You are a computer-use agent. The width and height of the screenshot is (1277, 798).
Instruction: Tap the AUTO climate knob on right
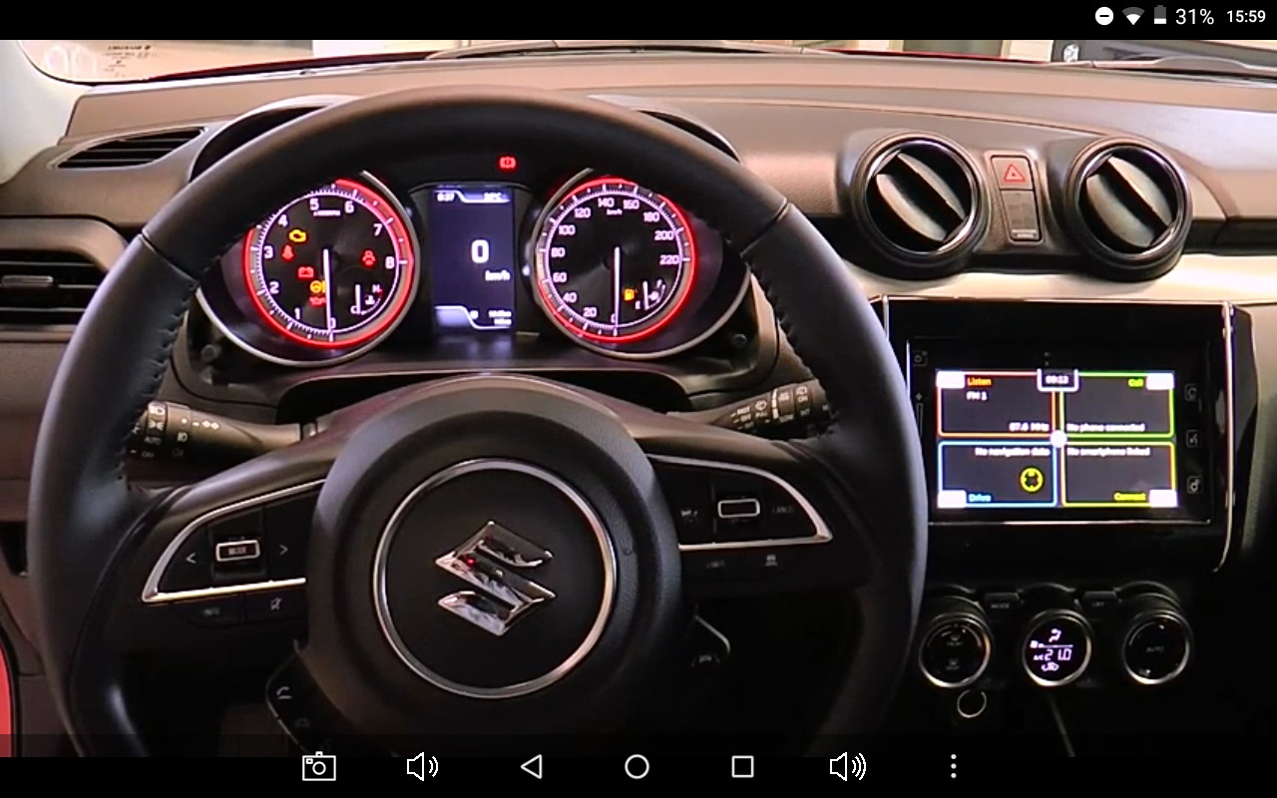(1155, 644)
